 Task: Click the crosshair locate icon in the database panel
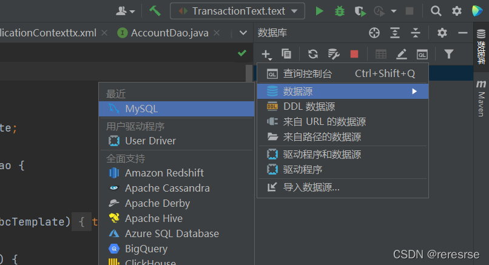click(x=374, y=33)
